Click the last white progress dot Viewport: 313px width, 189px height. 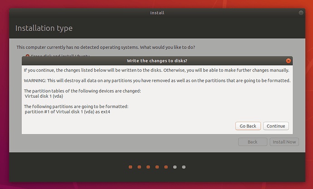(x=184, y=167)
